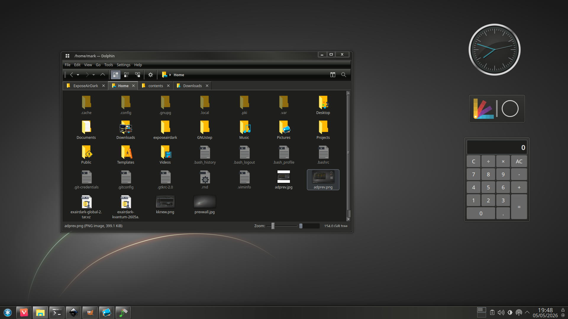Screen dimensions: 568x319
Task: Click the Dolphin vertical scrollbar
Action: (x=348, y=156)
